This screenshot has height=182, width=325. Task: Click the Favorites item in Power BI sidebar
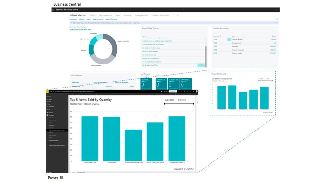(x=50, y=99)
